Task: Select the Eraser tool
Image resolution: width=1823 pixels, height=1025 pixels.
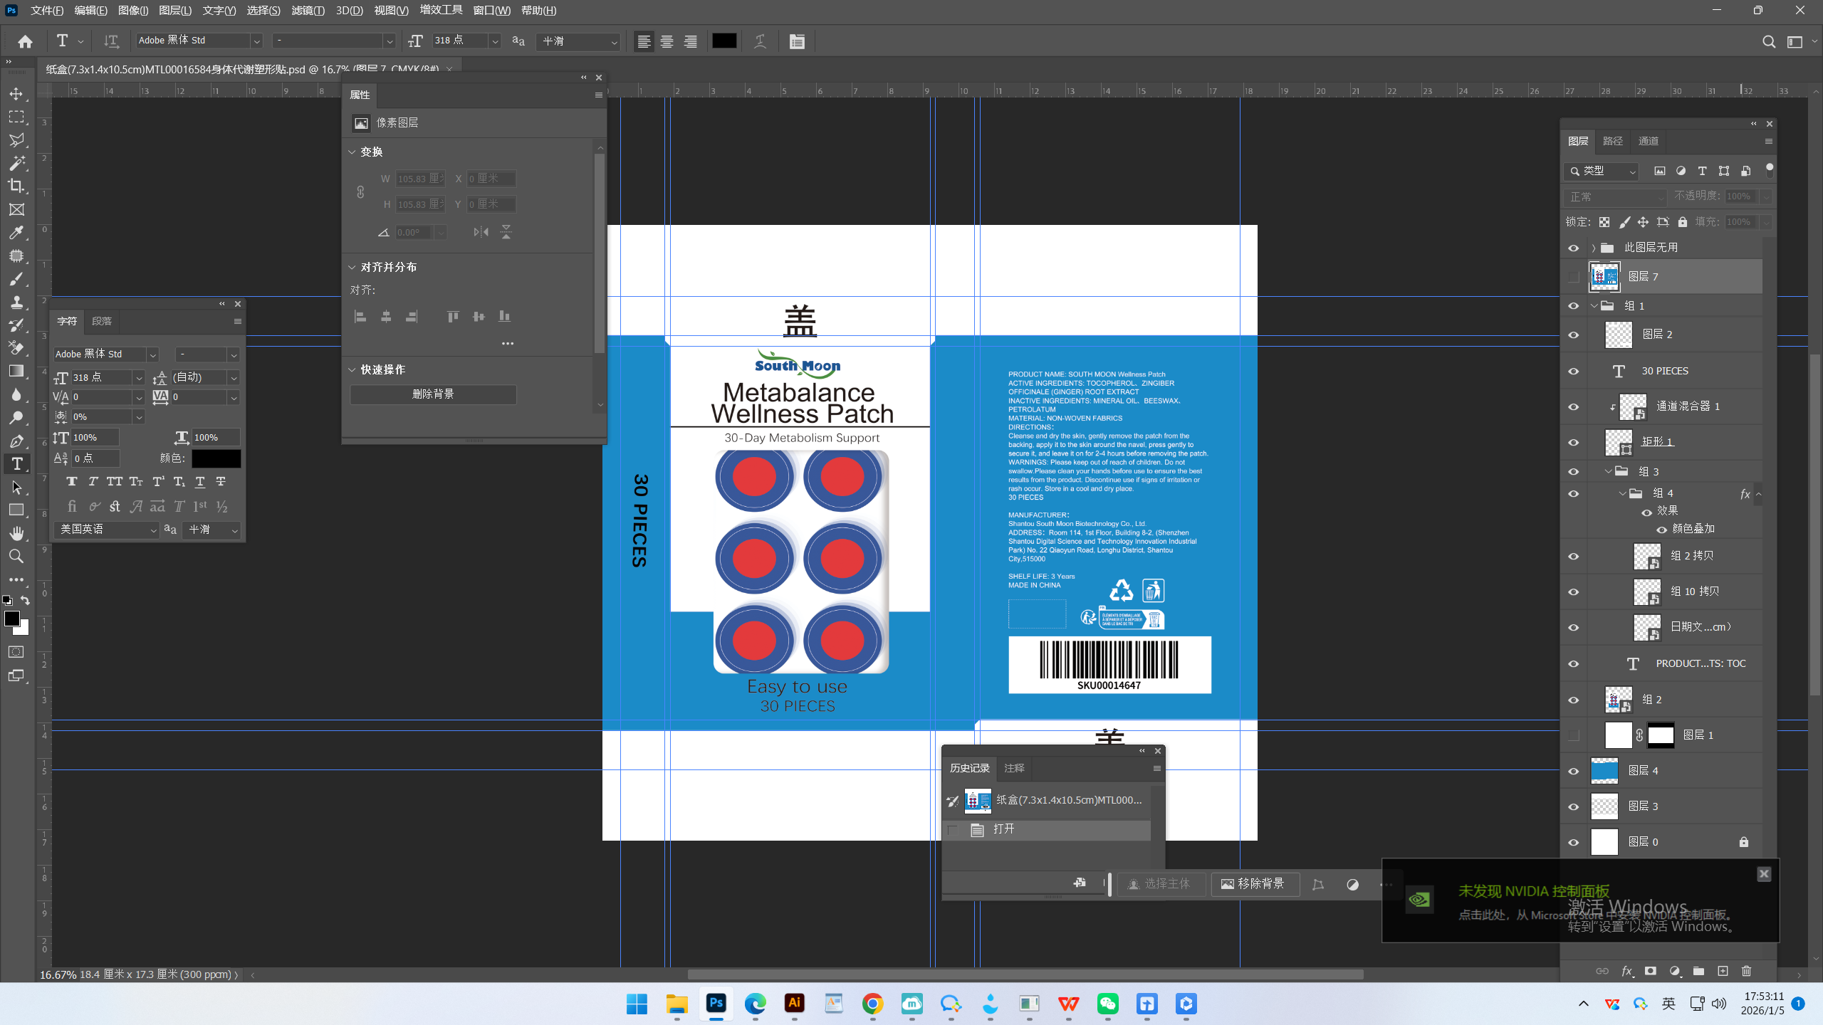Action: point(16,348)
